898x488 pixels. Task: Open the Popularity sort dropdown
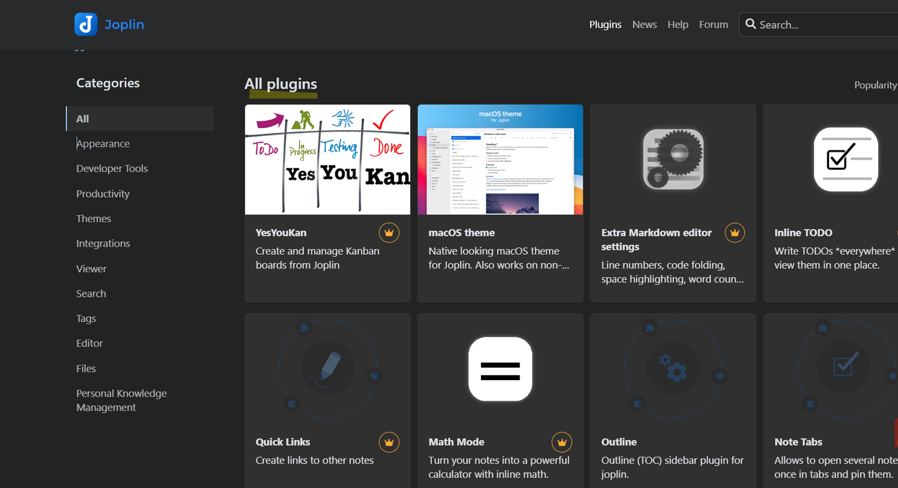[875, 85]
